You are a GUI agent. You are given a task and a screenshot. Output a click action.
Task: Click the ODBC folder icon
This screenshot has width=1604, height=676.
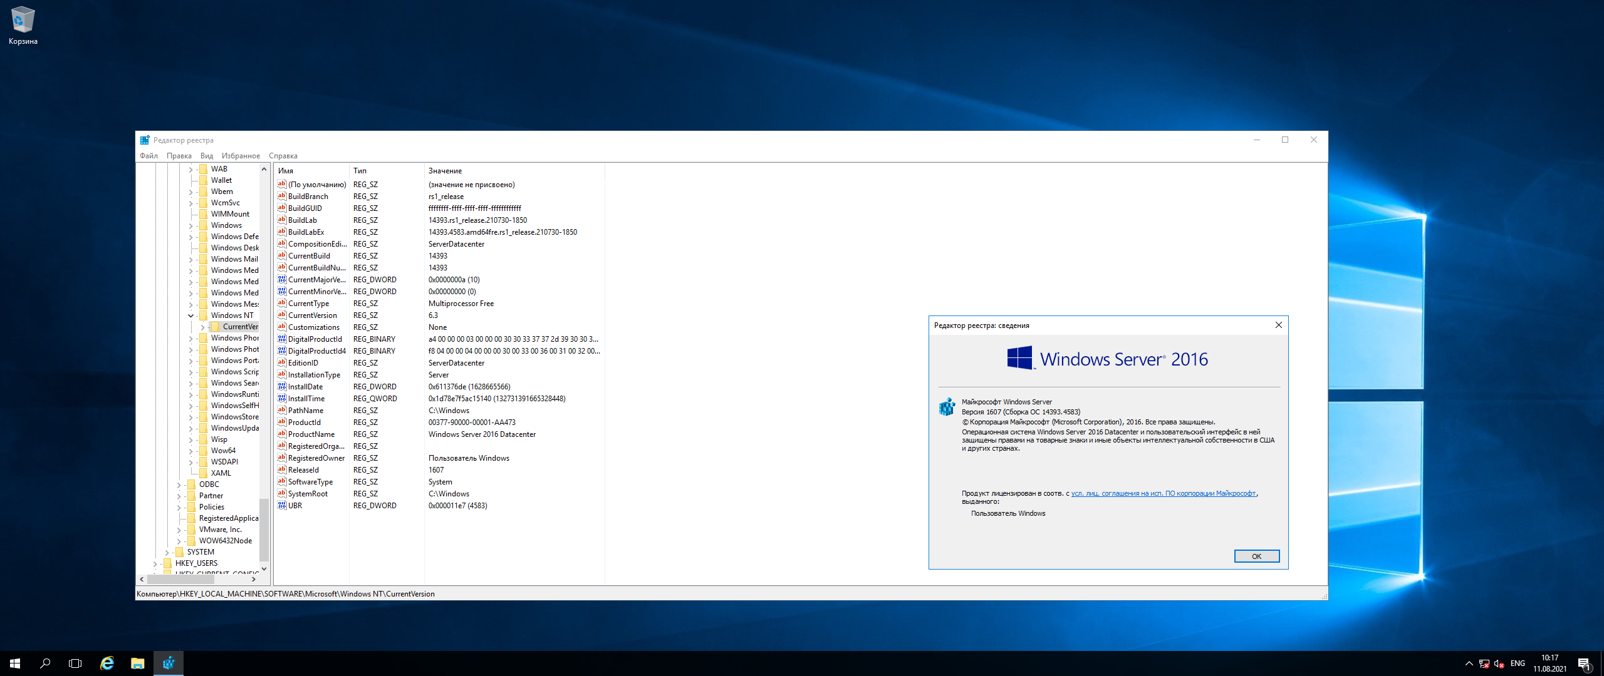[x=191, y=484]
